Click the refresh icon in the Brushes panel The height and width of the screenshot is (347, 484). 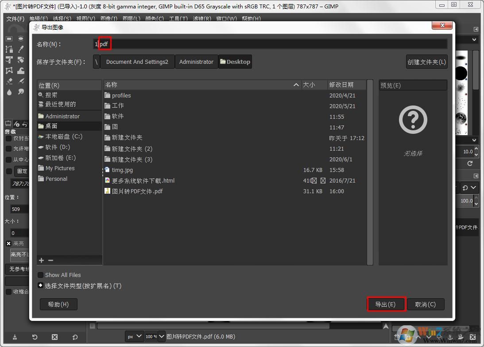point(470,163)
